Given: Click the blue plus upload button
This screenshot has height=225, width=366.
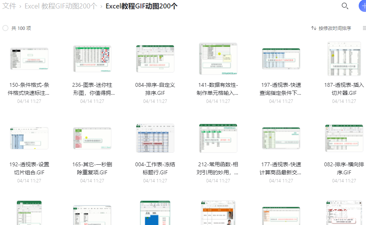Looking at the screenshot, I should coord(363,6).
